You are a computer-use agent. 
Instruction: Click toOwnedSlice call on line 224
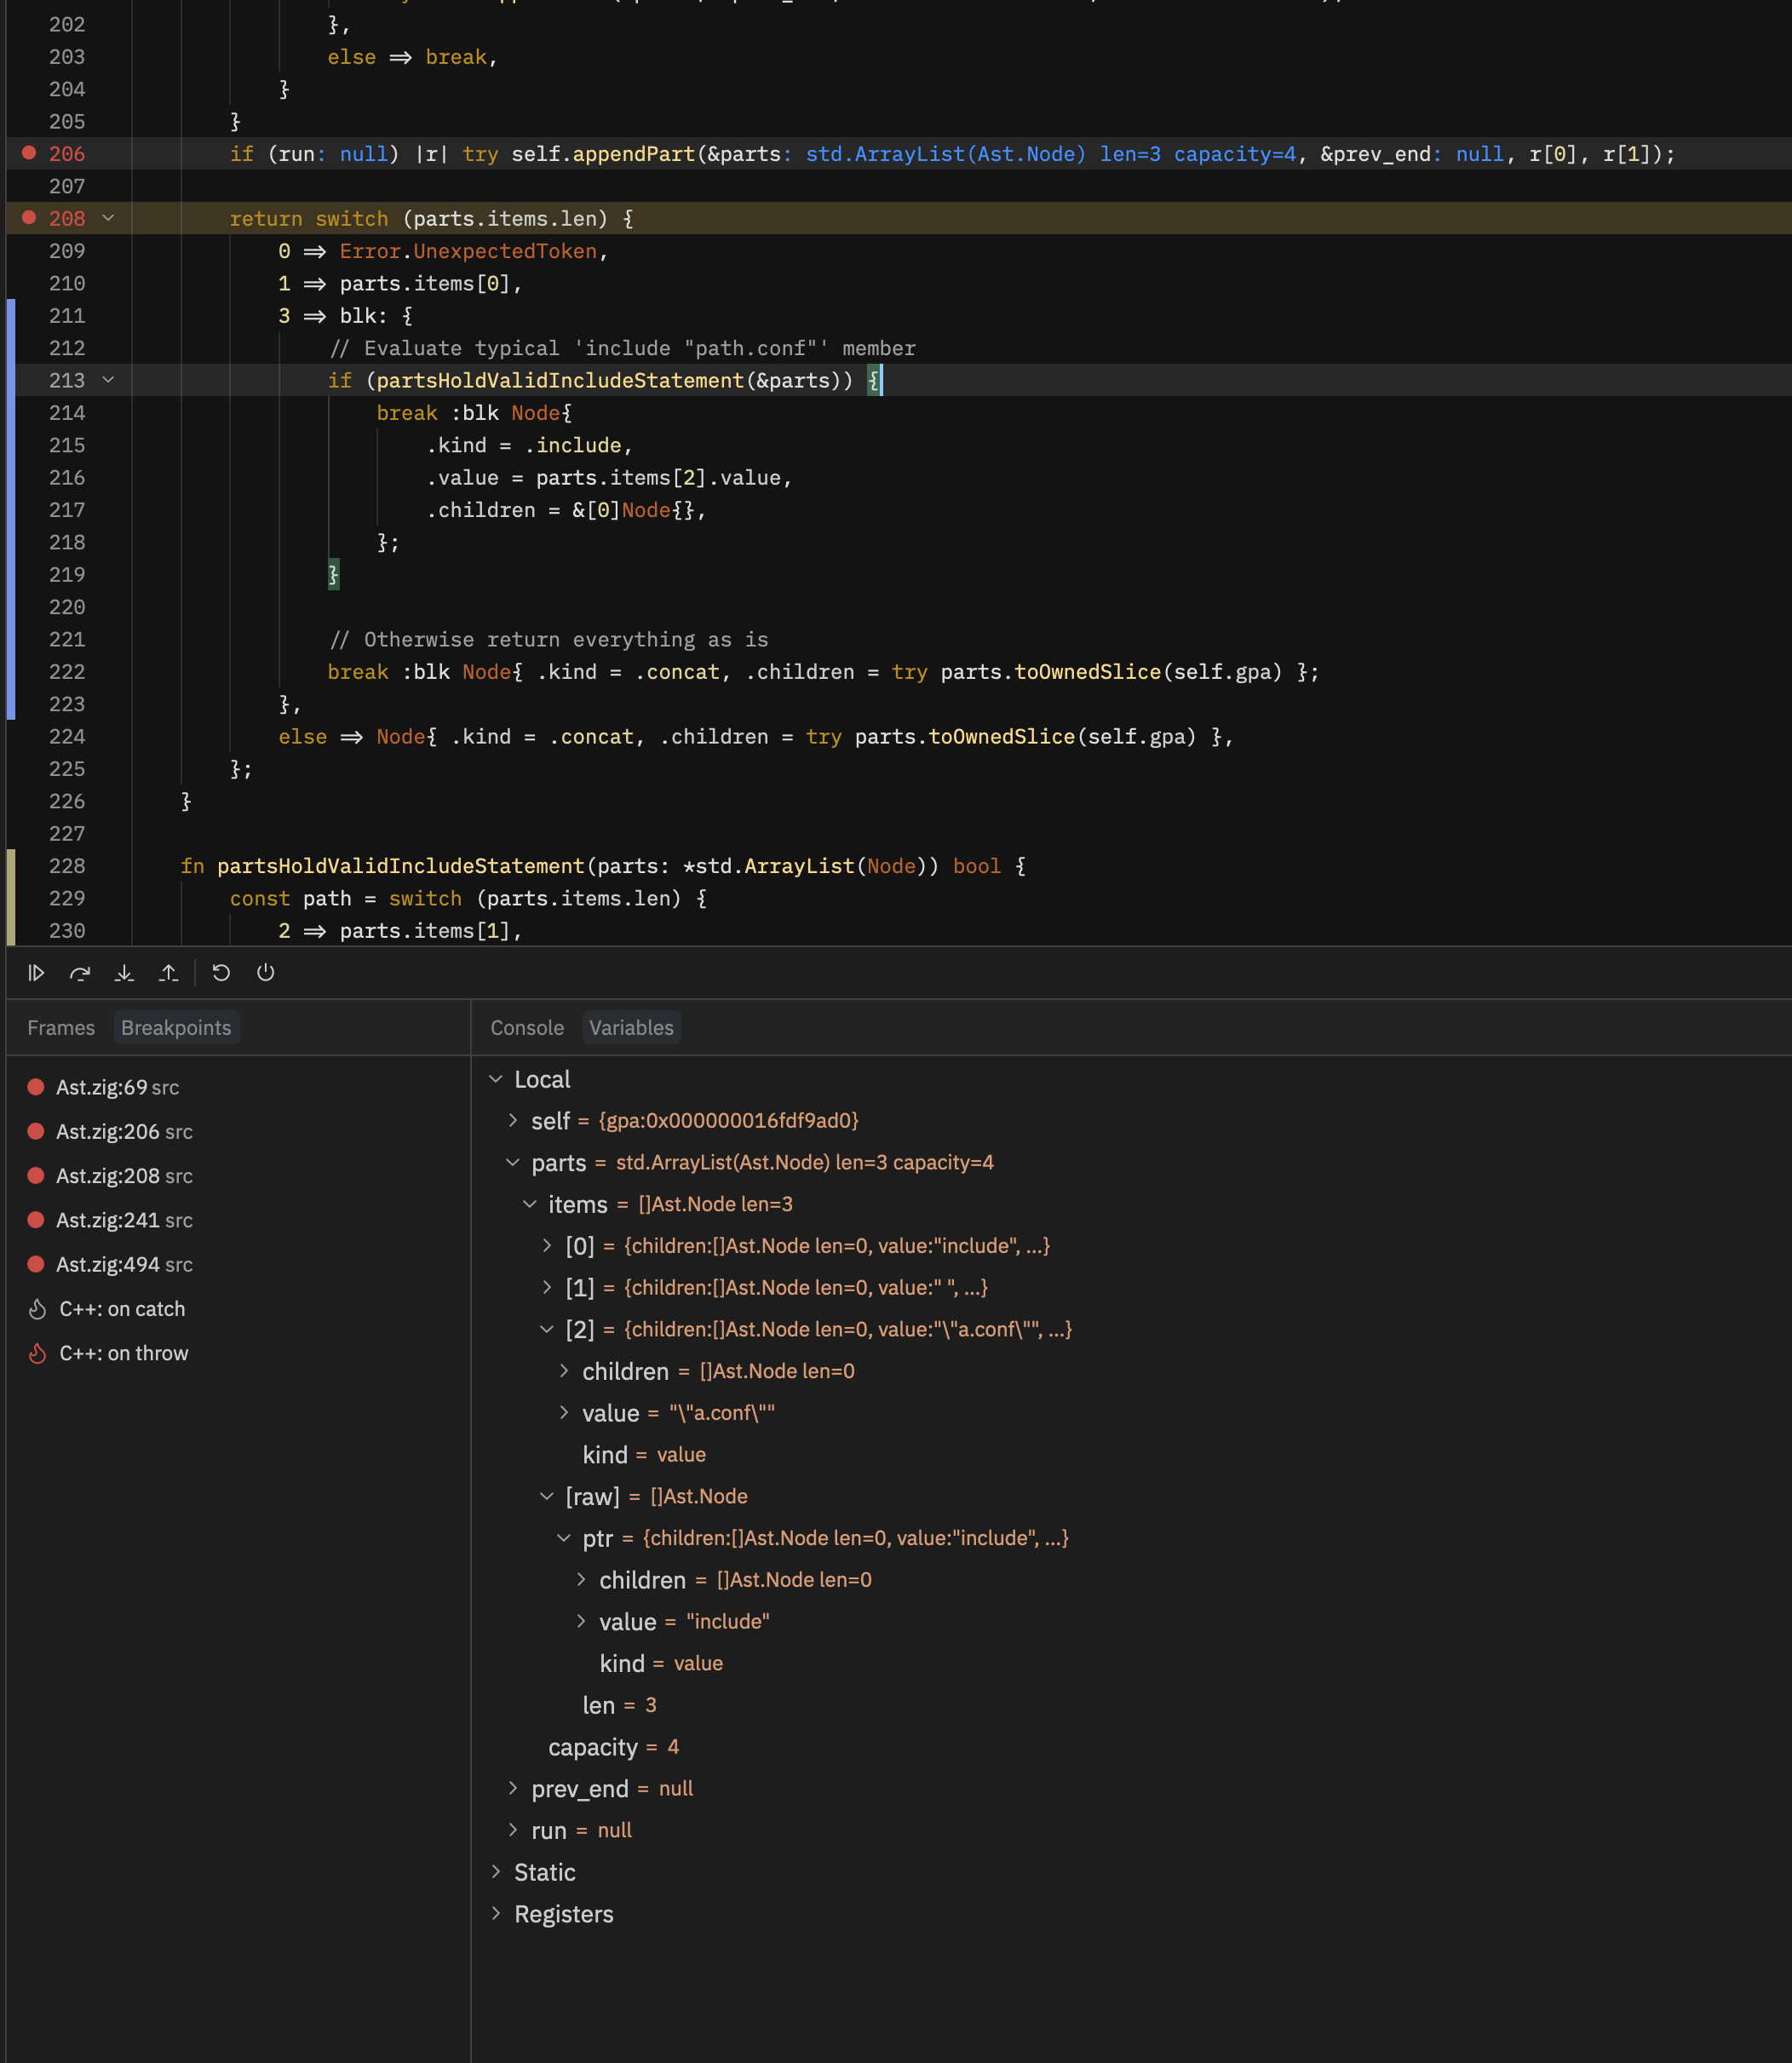pyautogui.click(x=1002, y=737)
